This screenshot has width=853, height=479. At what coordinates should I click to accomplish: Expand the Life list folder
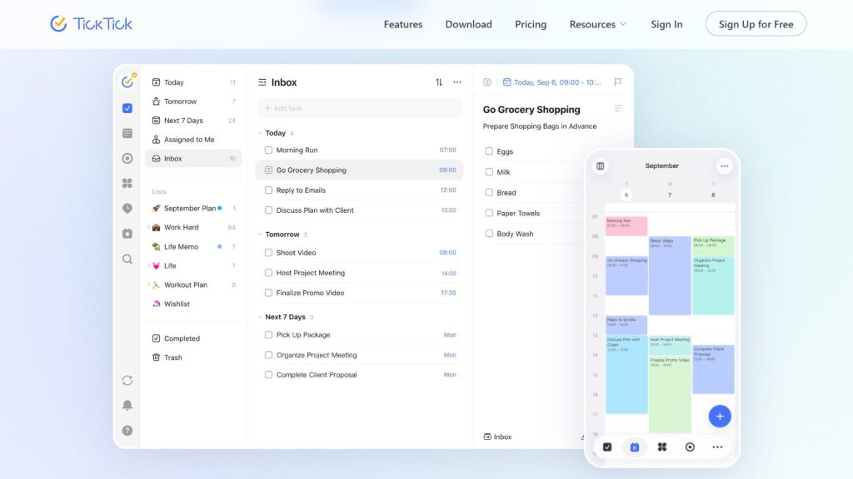tap(148, 265)
